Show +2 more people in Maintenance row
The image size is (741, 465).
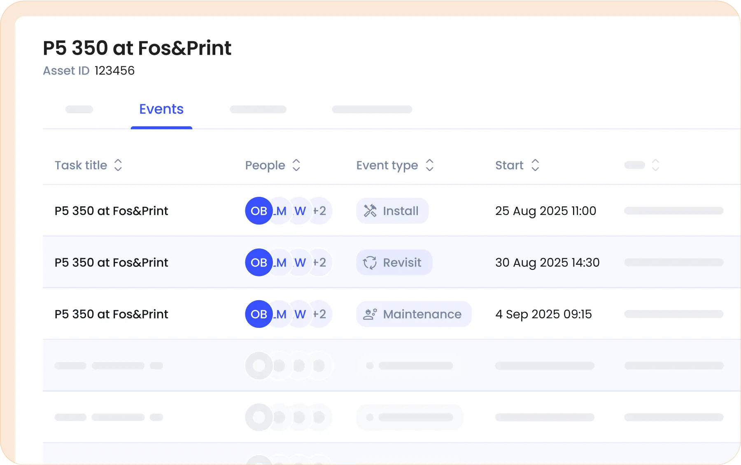pos(320,314)
